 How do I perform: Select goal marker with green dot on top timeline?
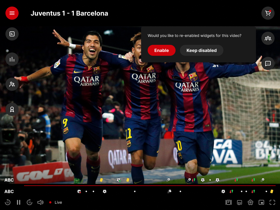[119, 180]
